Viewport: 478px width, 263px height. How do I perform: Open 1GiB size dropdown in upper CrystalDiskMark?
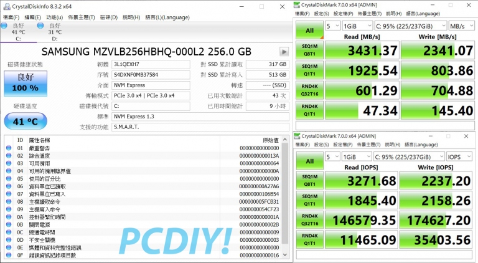pos(357,26)
